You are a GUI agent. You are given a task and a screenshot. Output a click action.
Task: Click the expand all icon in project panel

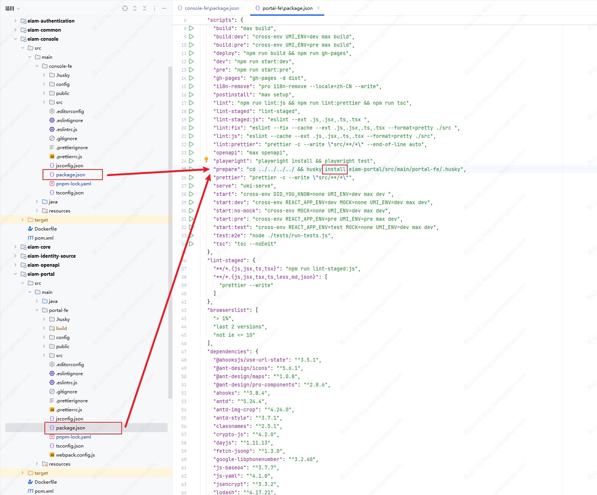(x=135, y=8)
